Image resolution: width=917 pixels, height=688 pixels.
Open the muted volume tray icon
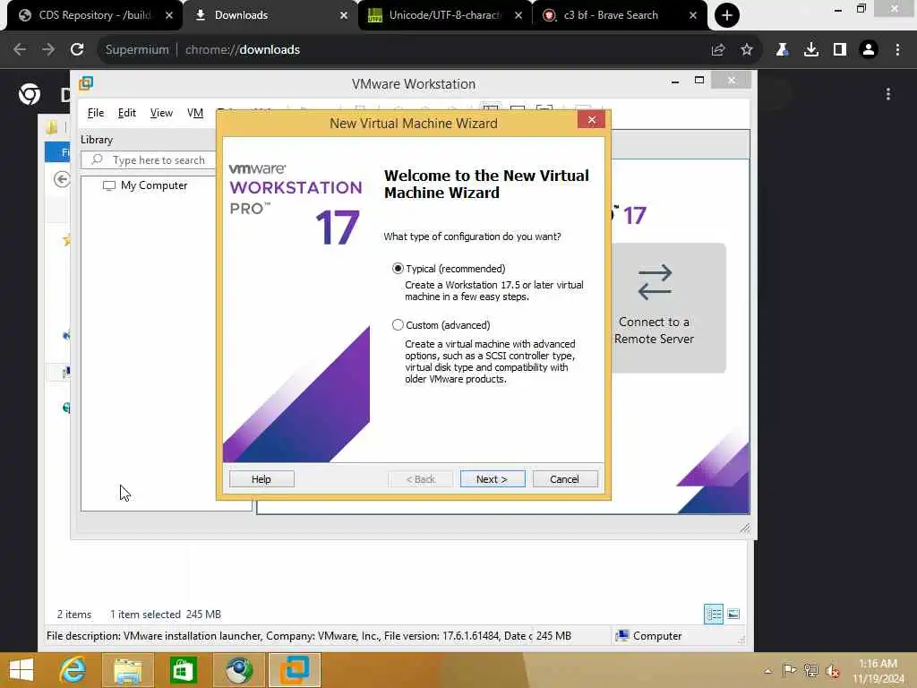click(833, 671)
